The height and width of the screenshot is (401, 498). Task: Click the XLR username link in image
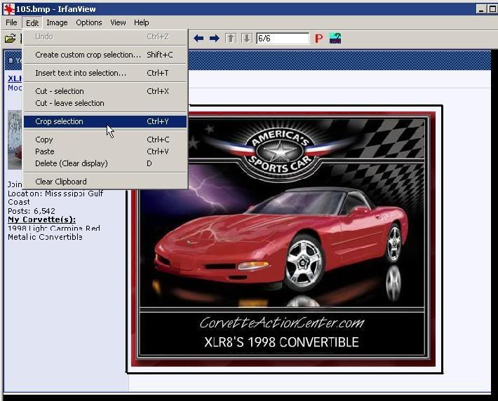pos(15,79)
